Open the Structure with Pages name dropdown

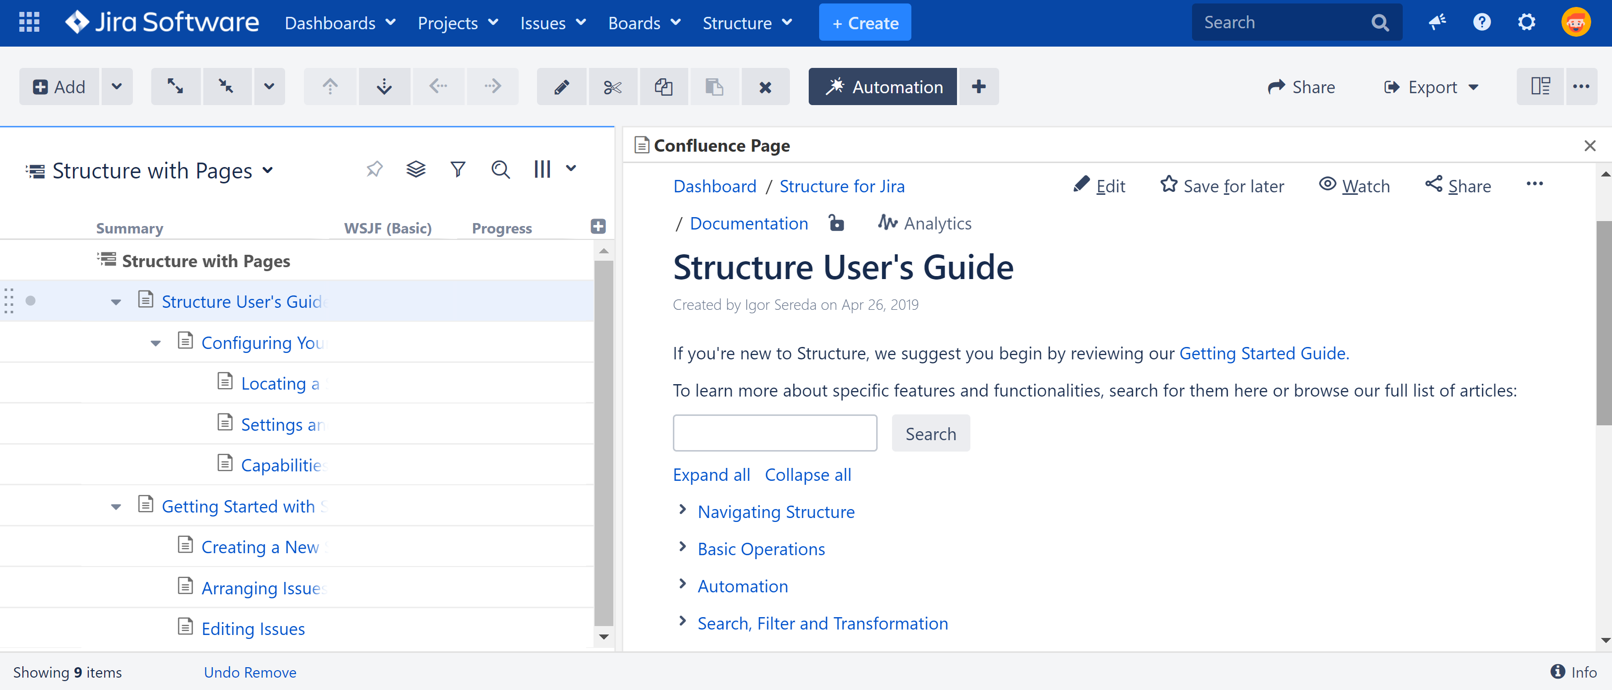[x=268, y=170]
